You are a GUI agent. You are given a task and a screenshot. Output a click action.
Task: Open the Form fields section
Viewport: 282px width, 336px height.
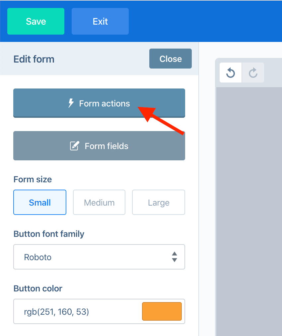pyautogui.click(x=99, y=146)
